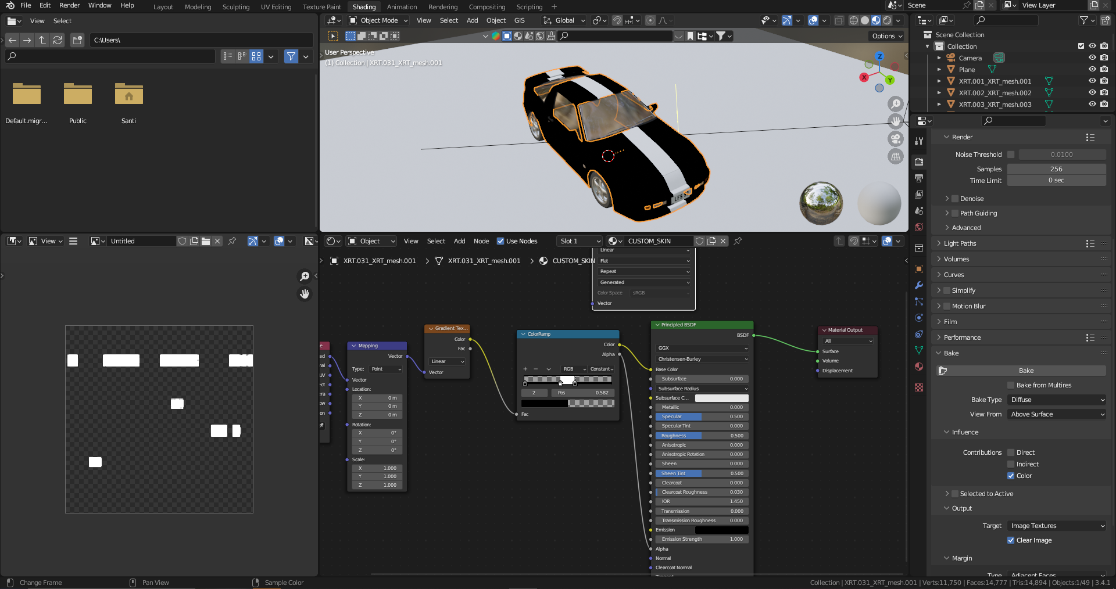Create a new folder in file browser
The width and height of the screenshot is (1116, 589).
pyautogui.click(x=77, y=40)
